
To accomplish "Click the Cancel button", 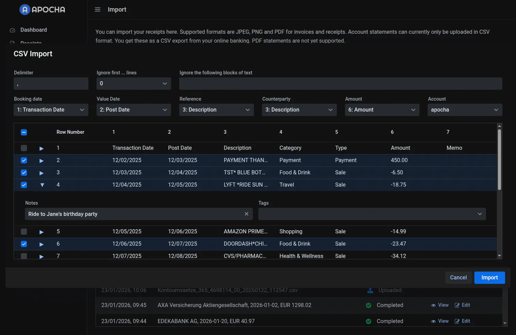I will pyautogui.click(x=458, y=278).
